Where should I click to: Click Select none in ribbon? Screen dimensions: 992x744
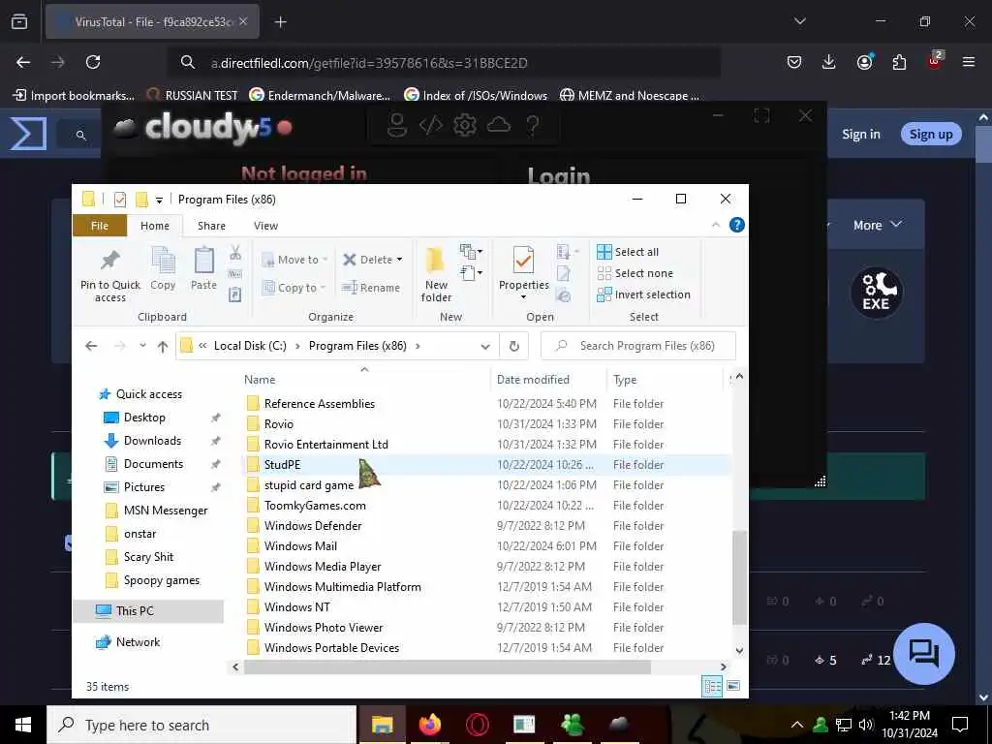tap(635, 273)
